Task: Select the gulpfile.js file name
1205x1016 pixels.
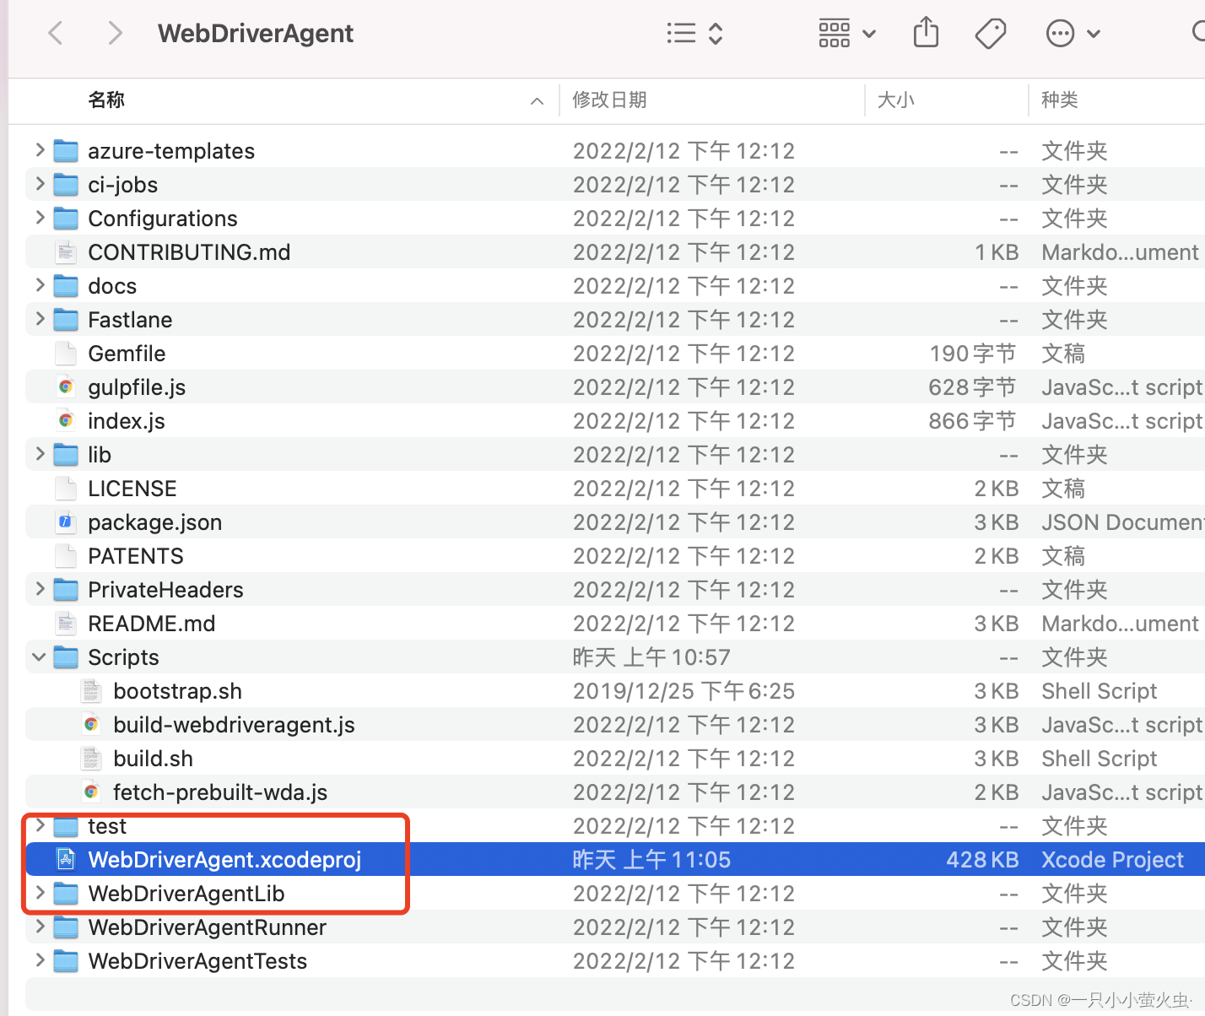Action: pos(137,387)
